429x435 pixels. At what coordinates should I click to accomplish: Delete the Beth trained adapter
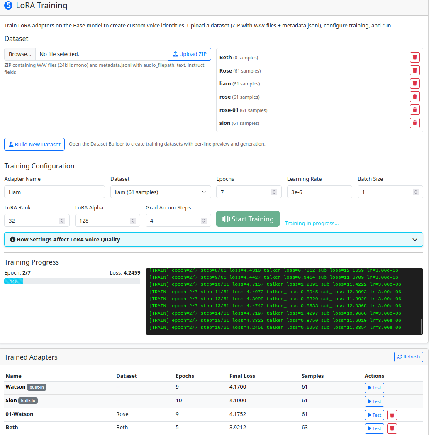pyautogui.click(x=392, y=428)
